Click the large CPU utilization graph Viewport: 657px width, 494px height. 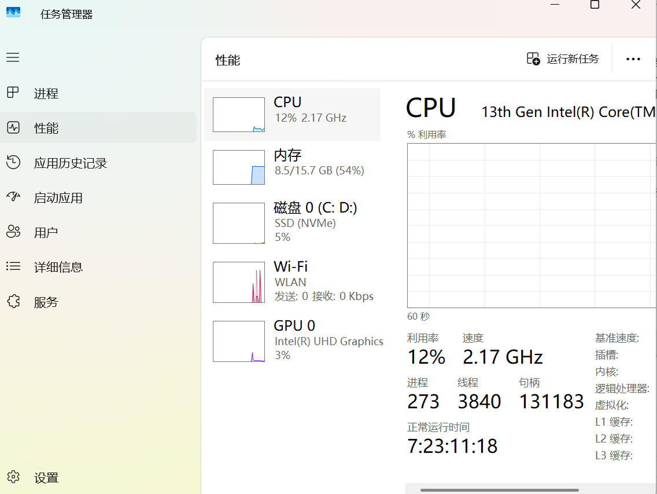click(x=531, y=225)
